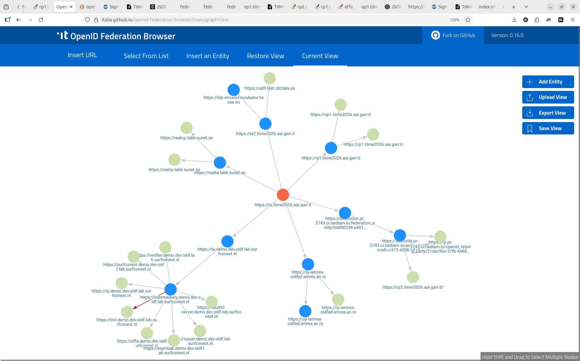The image size is (580, 361).
Task: Open the list all tabs chevron
Action: pyautogui.click(x=526, y=6)
